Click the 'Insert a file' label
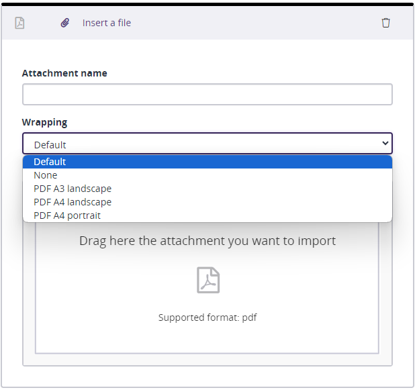The height and width of the screenshot is (390, 415). (x=107, y=23)
